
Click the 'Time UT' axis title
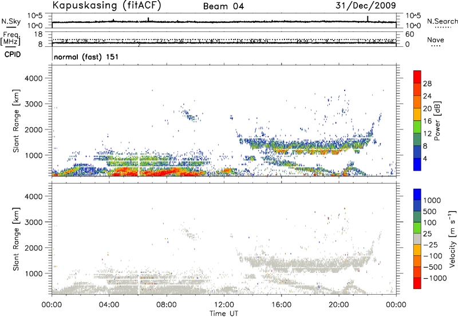tap(224, 314)
